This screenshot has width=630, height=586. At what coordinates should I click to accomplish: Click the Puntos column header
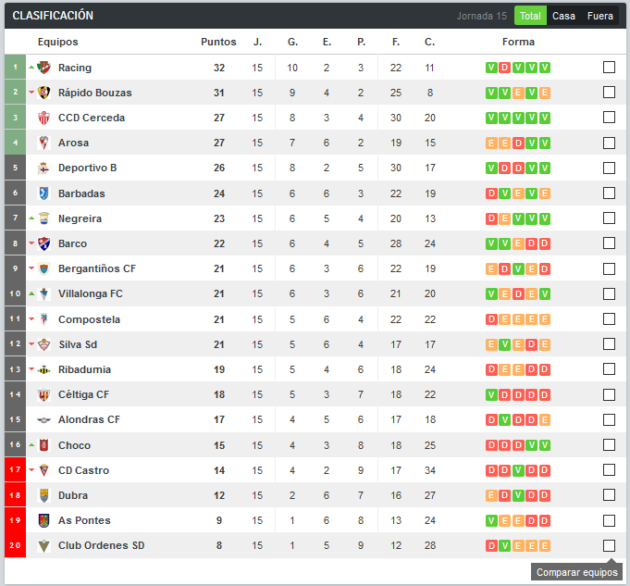[218, 42]
